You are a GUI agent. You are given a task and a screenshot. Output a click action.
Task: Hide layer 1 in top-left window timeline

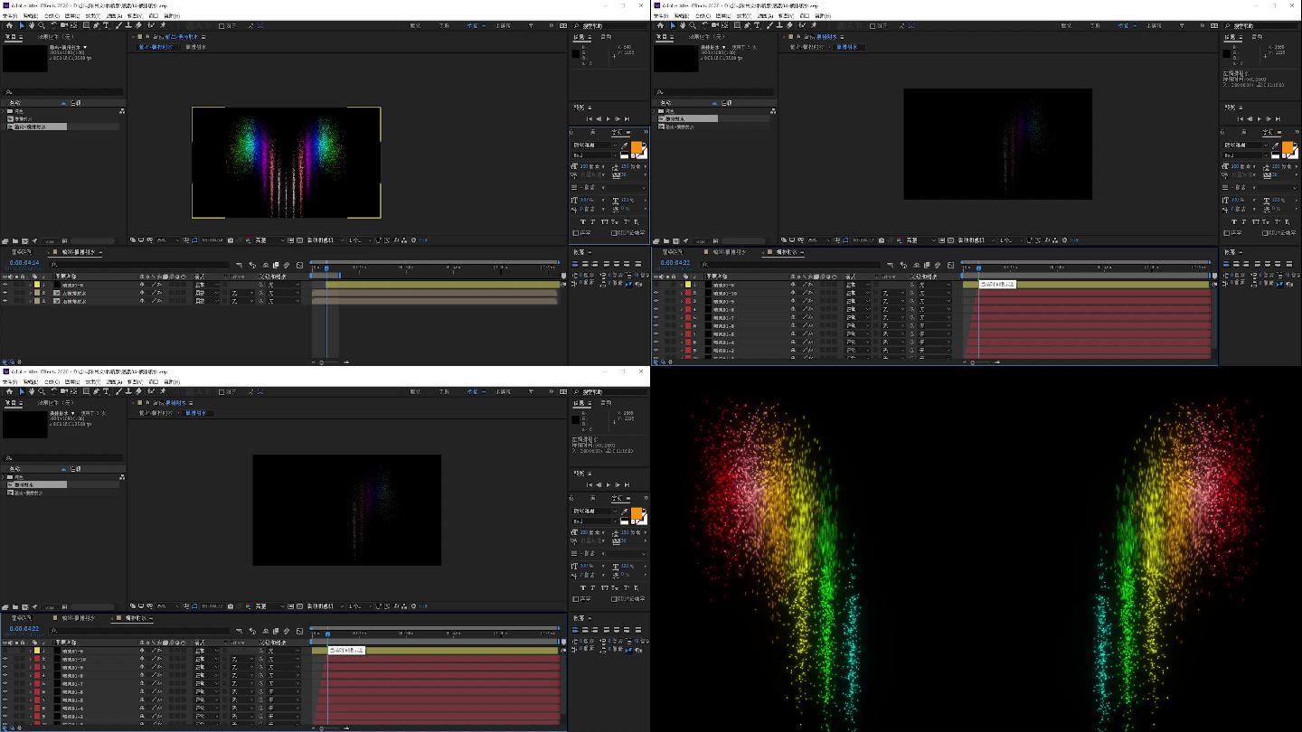click(x=5, y=285)
